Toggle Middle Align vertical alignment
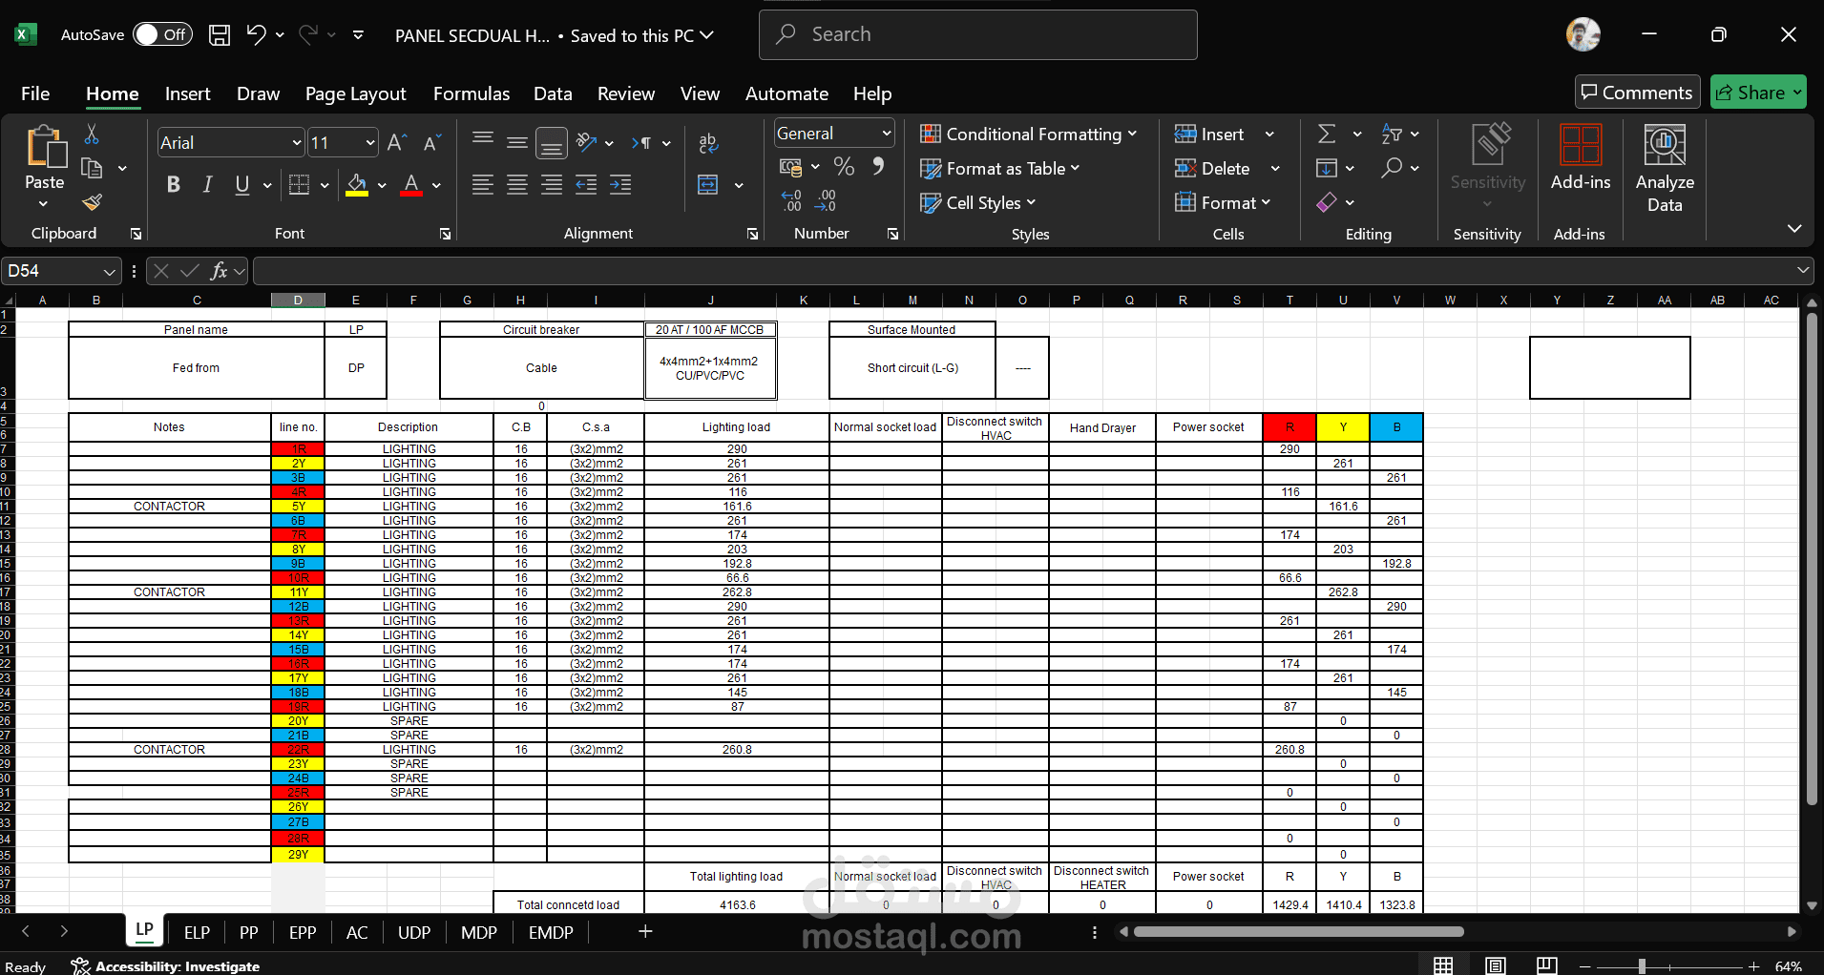Screen dimensions: 1824x975 [517, 143]
